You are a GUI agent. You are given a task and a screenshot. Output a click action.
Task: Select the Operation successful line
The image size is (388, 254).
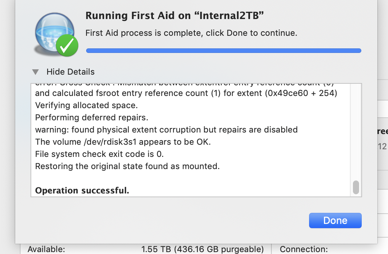pos(82,190)
